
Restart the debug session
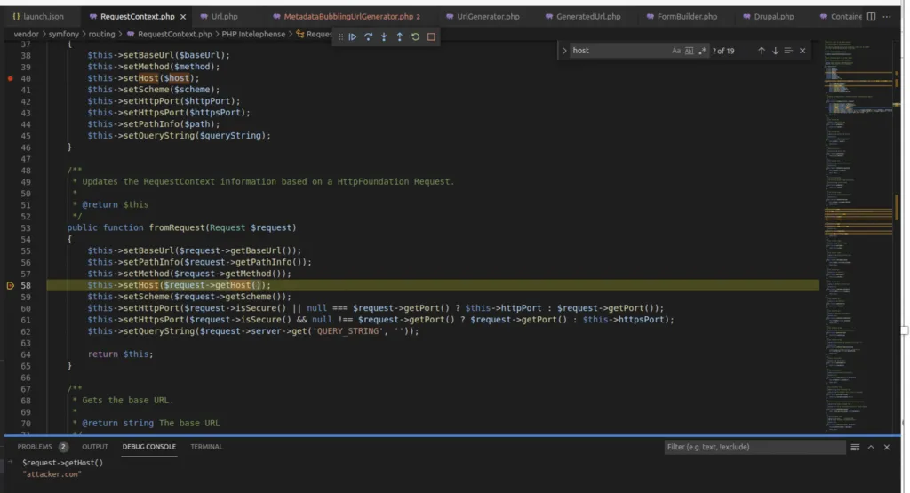coord(415,36)
